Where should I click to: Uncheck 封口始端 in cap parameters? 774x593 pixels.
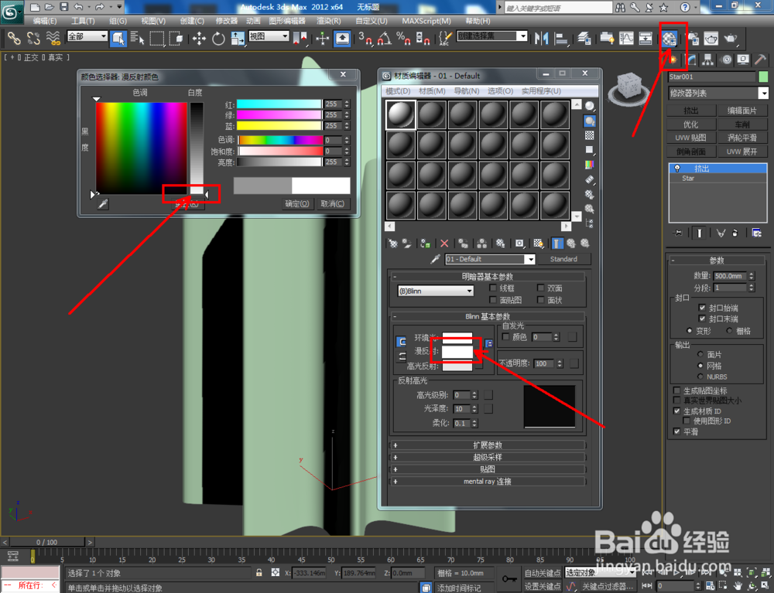pos(701,307)
